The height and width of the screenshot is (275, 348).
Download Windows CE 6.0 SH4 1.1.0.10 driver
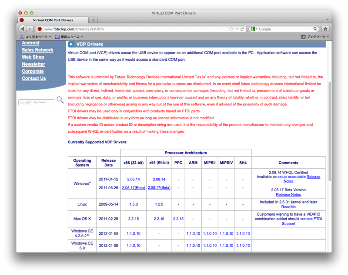pyautogui.click(x=243, y=246)
